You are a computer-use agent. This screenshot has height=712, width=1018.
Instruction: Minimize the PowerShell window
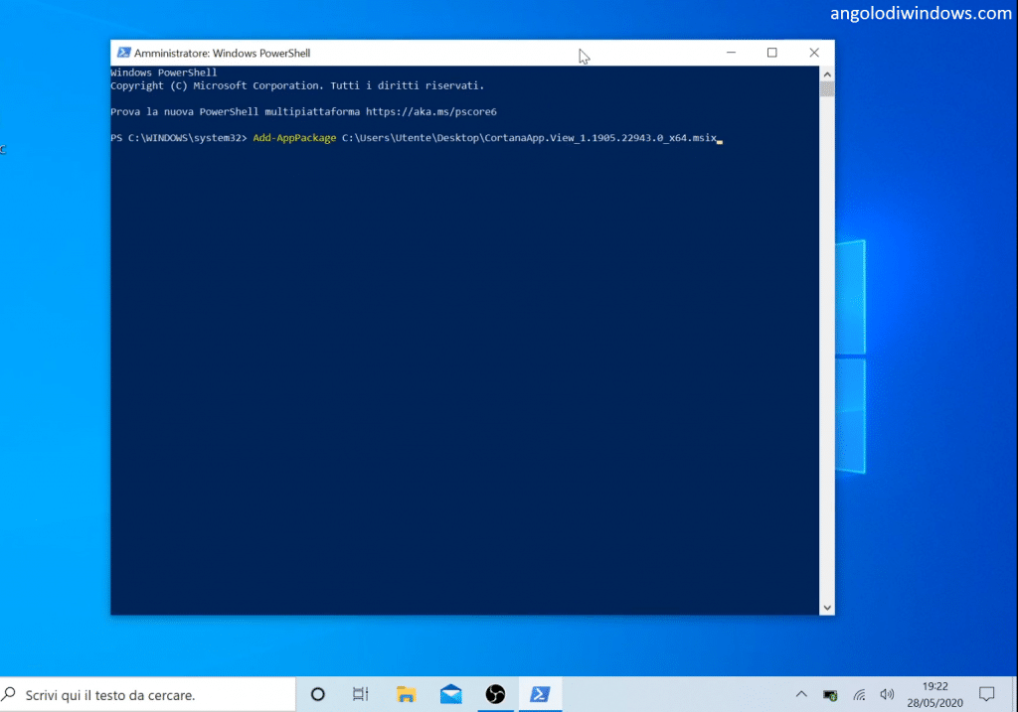(730, 53)
